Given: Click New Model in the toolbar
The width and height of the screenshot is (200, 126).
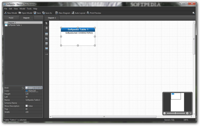Looking at the screenshot, I should [11, 13].
